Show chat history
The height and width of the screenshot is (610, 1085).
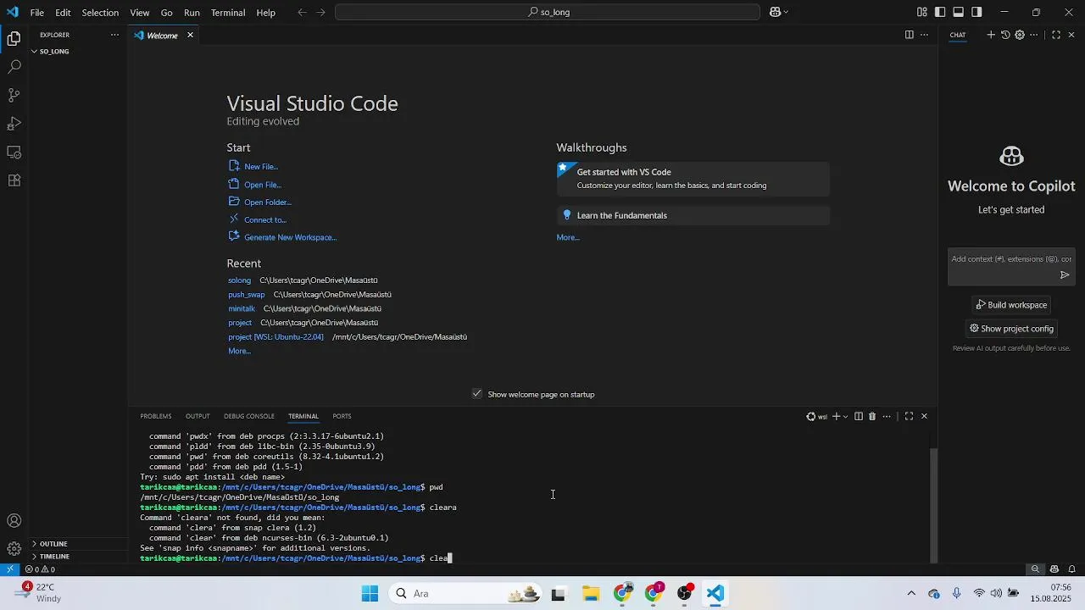[1005, 35]
